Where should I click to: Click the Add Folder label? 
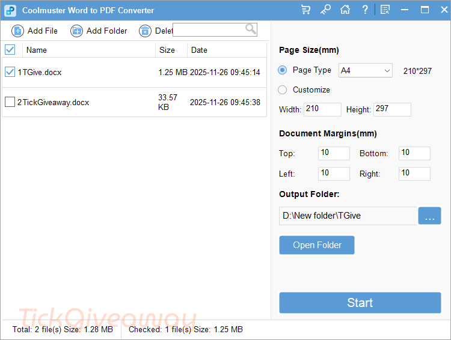(106, 31)
